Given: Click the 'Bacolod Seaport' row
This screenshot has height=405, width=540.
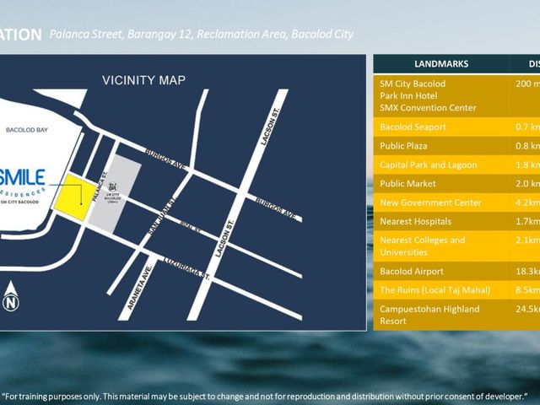Looking at the screenshot, I should [456, 127].
